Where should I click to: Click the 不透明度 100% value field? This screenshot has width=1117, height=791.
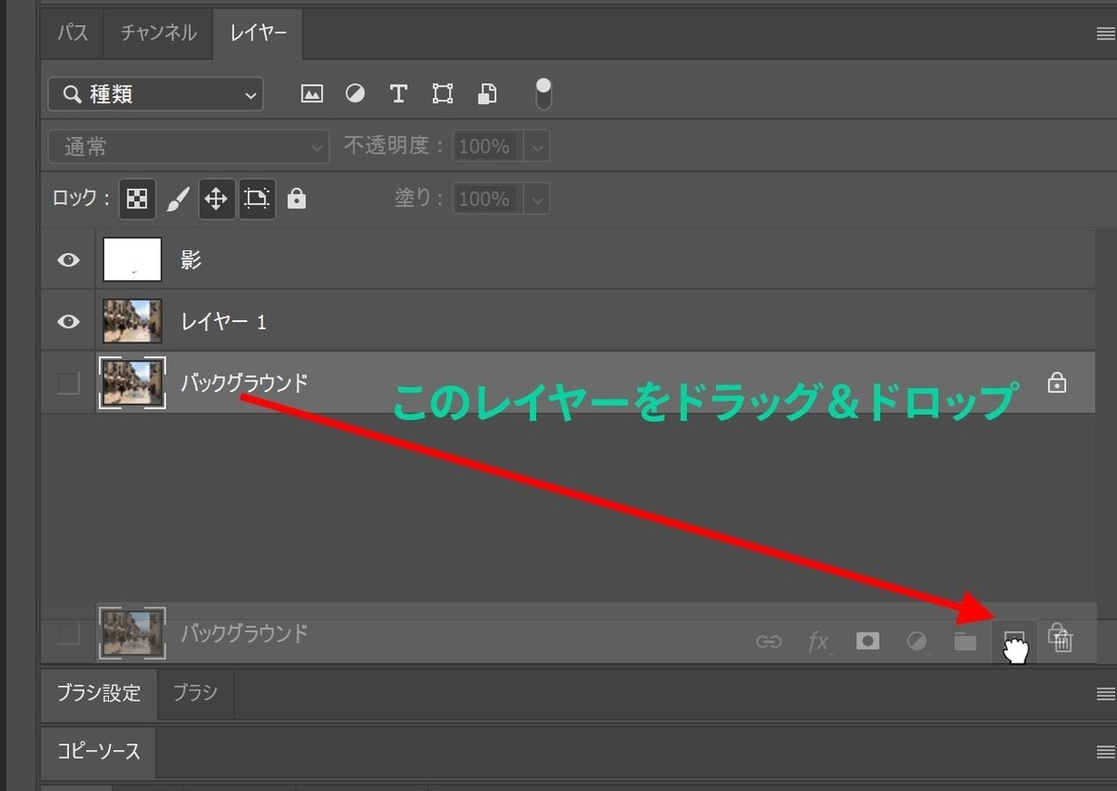488,146
